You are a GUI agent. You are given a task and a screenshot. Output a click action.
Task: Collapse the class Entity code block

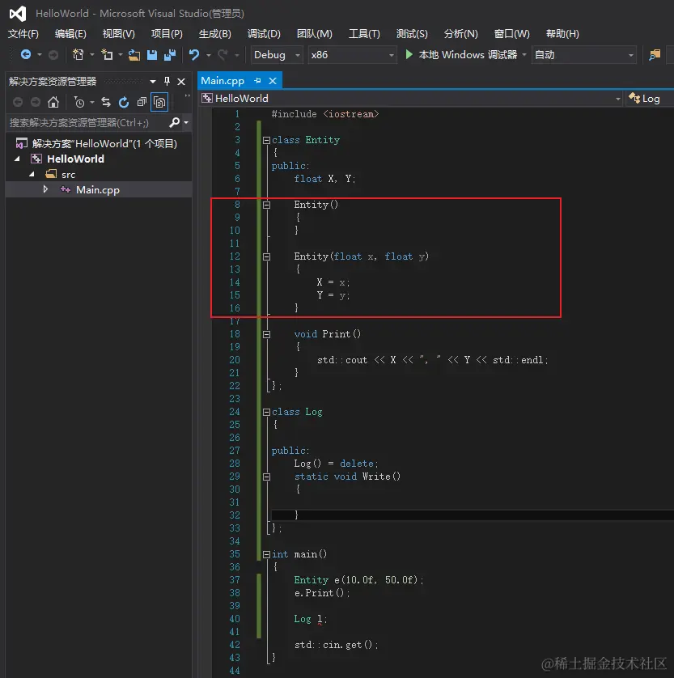pyautogui.click(x=266, y=140)
